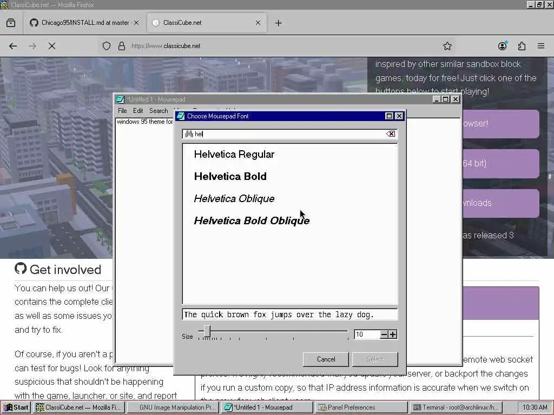Maximize the Choose Mousepad Font dialog
The image size is (554, 415).
pyautogui.click(x=389, y=116)
